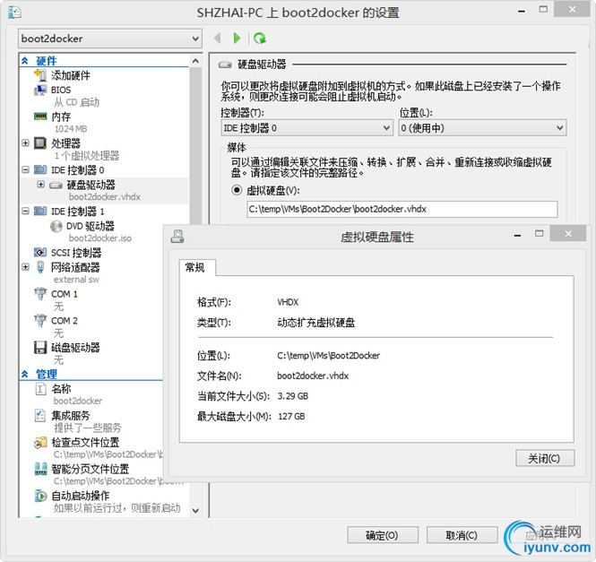Click the tree scrollbar down arrow
The height and width of the screenshot is (562, 596).
click(x=195, y=511)
